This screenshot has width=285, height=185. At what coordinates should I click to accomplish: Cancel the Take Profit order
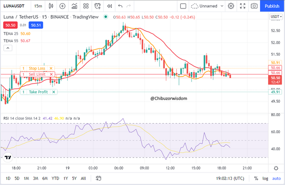(53, 92)
